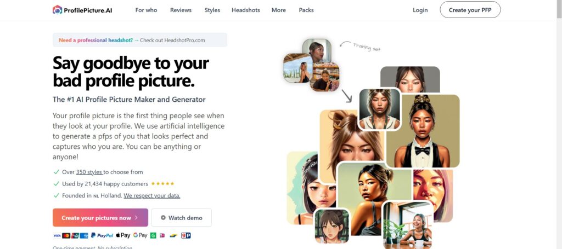
Task: Click the Google Pay icon
Action: [140, 235]
